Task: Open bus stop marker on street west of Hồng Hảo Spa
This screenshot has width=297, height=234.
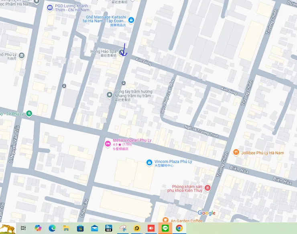Action: click(x=64, y=86)
